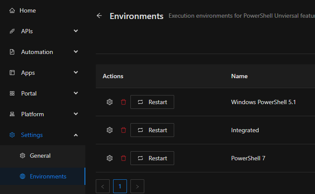Image resolution: width=315 pixels, height=194 pixels.
Task: Expand the Portal section chevron
Action: [76, 93]
